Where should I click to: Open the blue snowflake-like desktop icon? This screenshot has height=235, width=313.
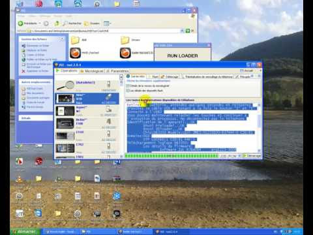(117, 196)
